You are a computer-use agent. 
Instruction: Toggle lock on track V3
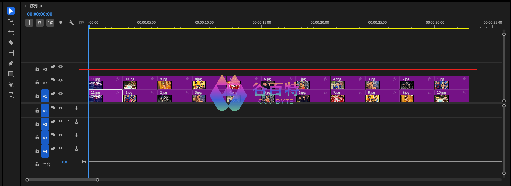point(37,69)
